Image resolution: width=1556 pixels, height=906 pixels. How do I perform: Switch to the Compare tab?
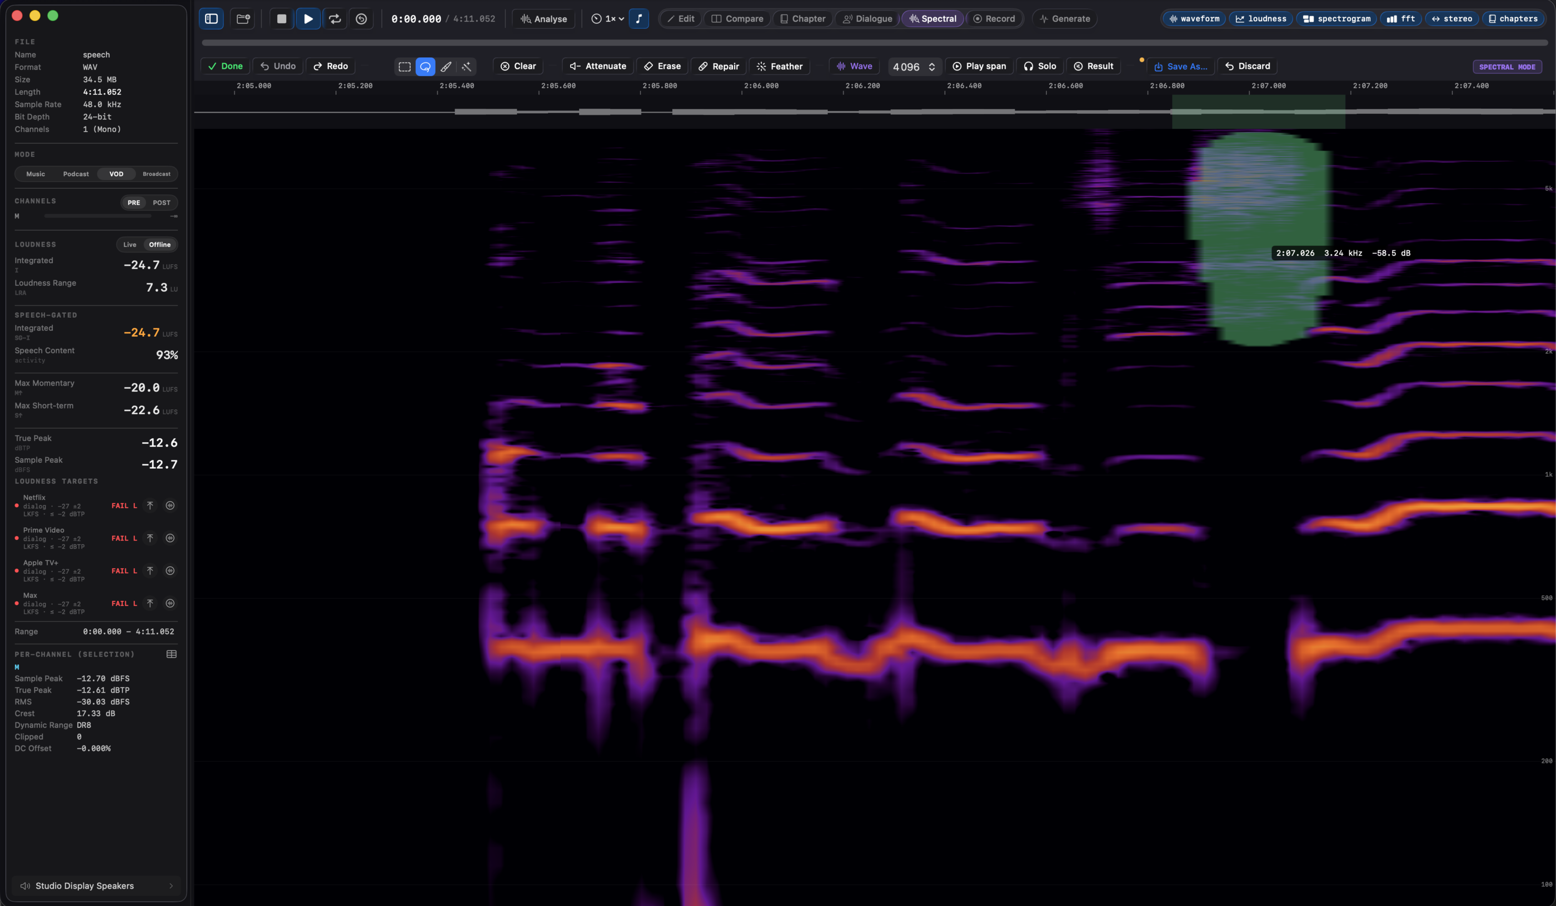click(737, 18)
